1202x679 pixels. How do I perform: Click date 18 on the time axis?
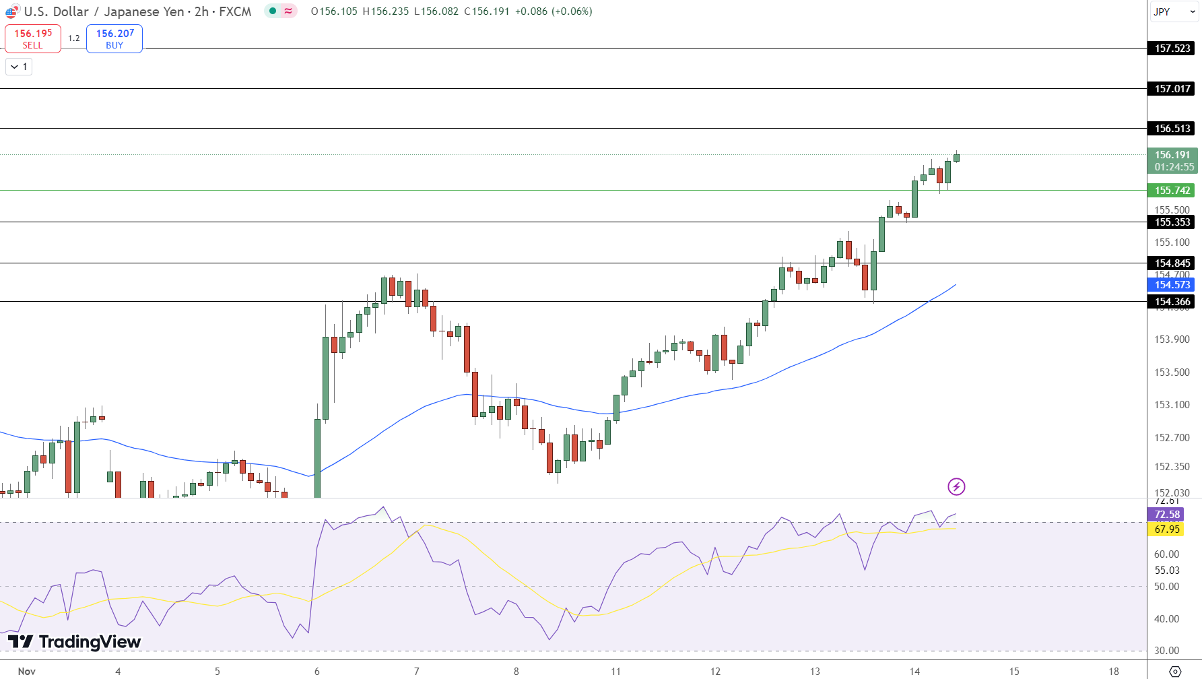pos(1114,672)
